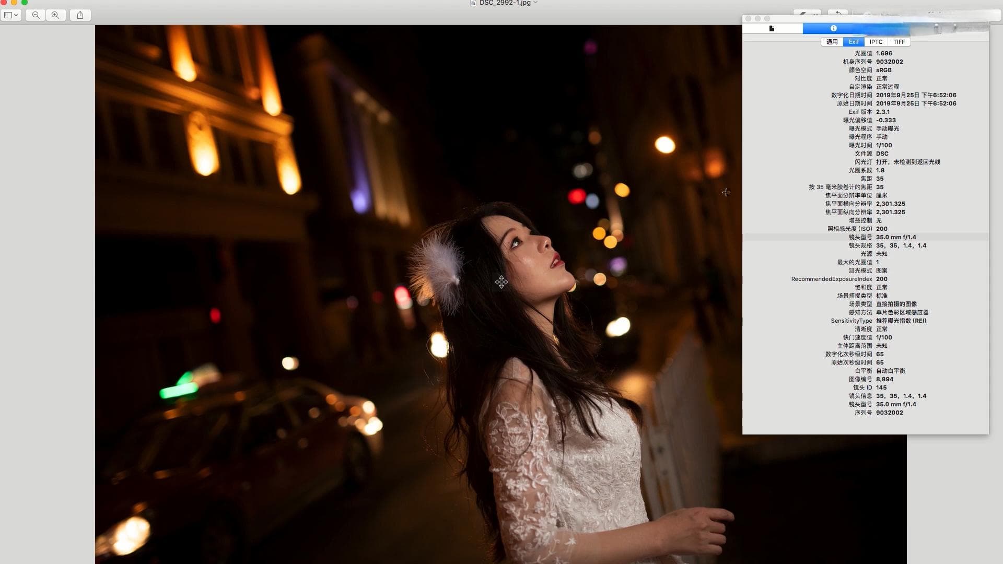Select the More Info (i) inspector tab
The width and height of the screenshot is (1003, 564).
point(834,28)
